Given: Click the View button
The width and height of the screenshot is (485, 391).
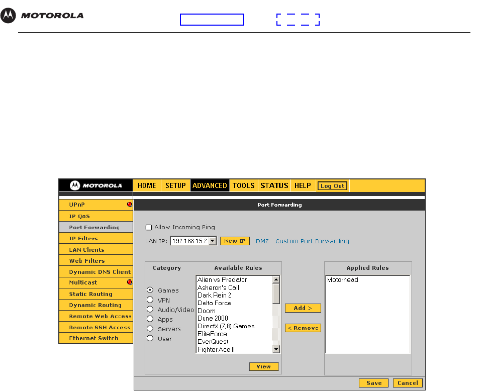Looking at the screenshot, I should coord(264,366).
